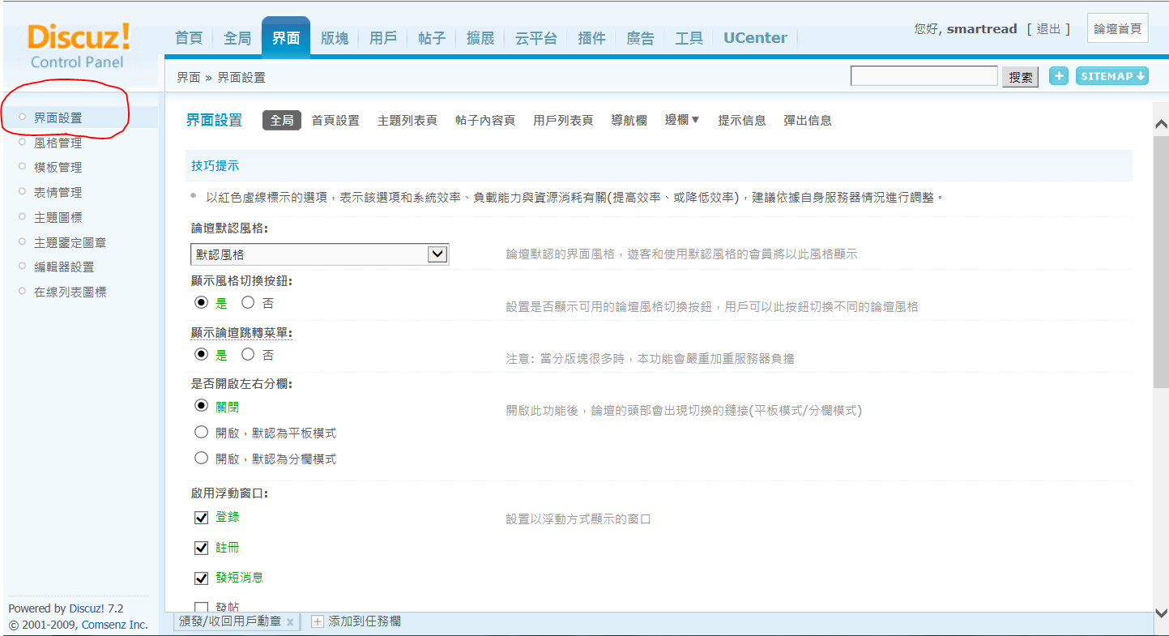Open the UCenter top navigation tab
The width and height of the screenshot is (1169, 636).
[x=755, y=38]
